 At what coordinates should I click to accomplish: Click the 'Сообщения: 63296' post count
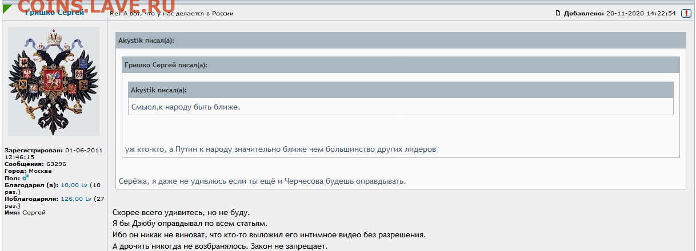(35, 164)
